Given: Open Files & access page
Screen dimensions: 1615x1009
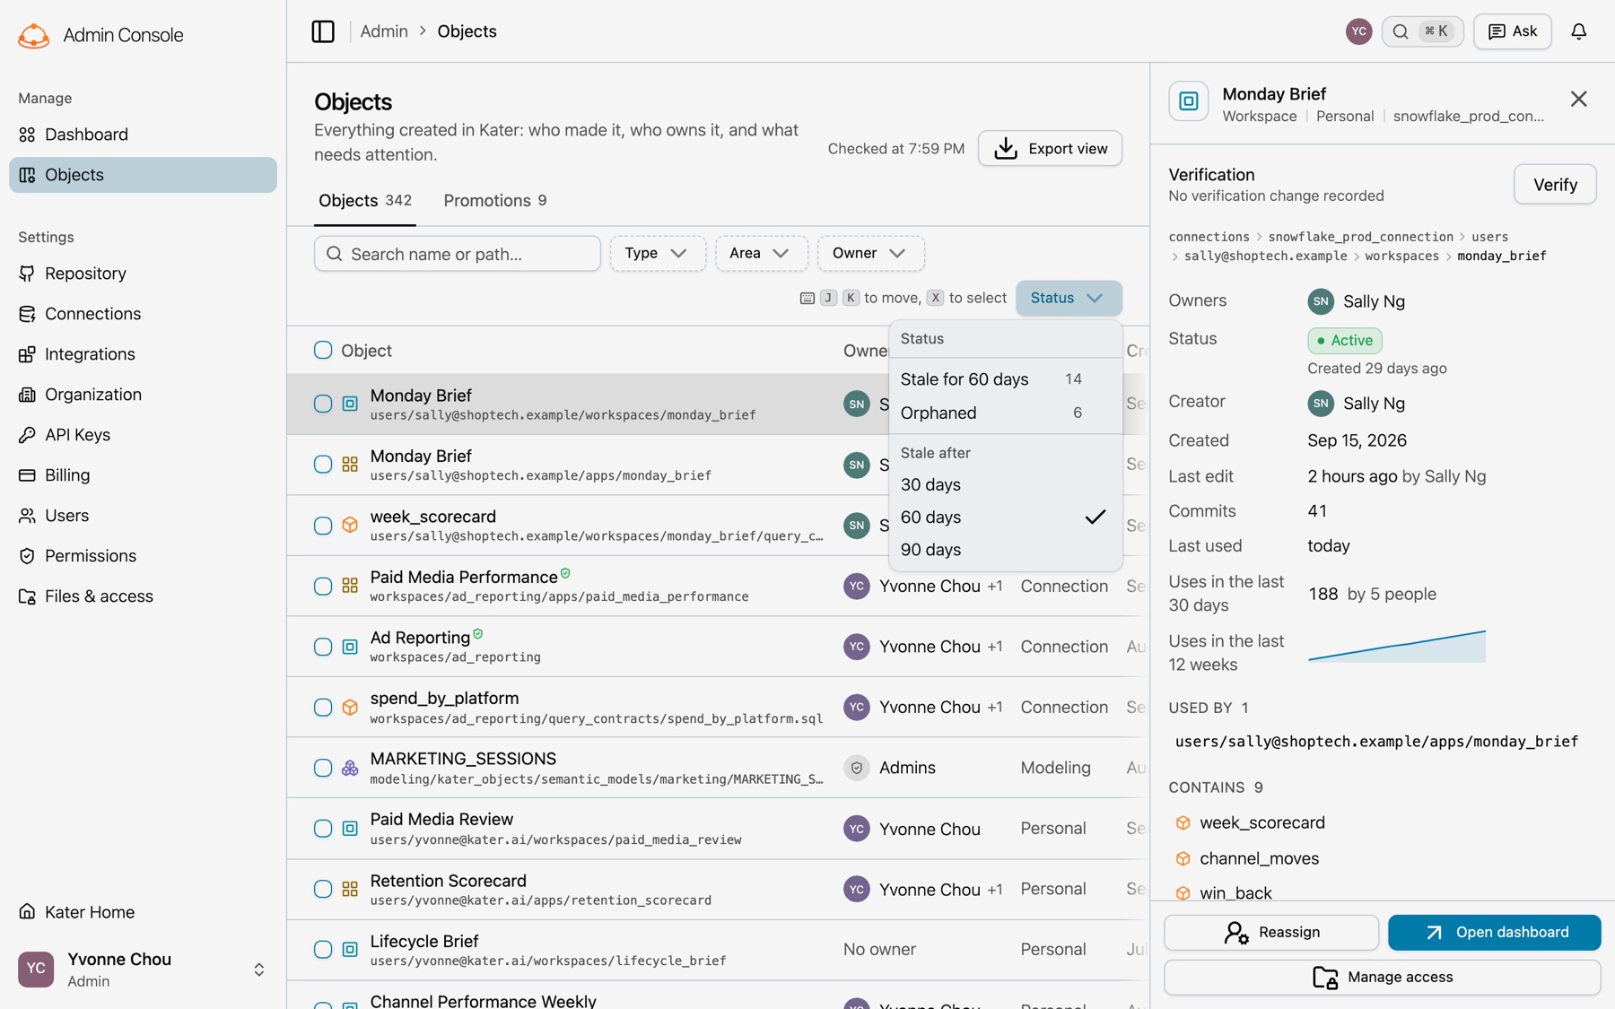Looking at the screenshot, I should pos(143,596).
